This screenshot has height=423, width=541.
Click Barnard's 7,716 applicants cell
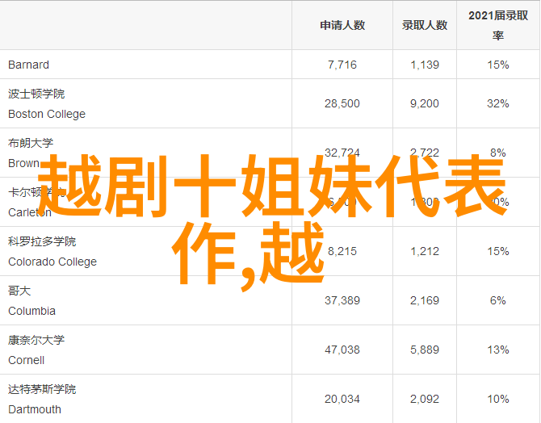click(x=342, y=65)
